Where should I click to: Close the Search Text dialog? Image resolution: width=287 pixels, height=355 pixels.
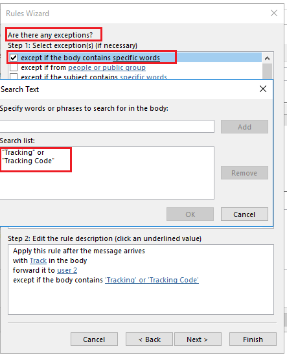263,89
